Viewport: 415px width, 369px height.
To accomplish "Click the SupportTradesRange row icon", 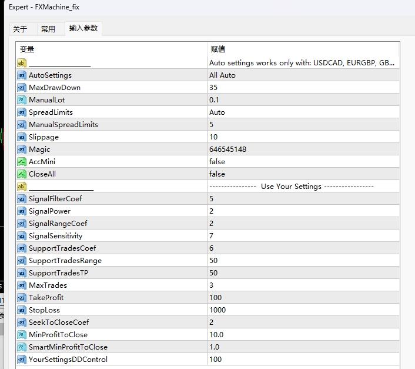I will (x=22, y=261).
